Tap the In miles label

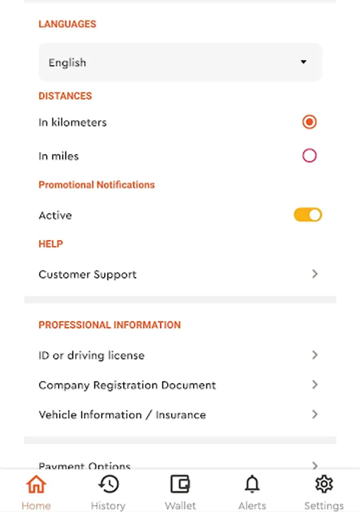[59, 156]
